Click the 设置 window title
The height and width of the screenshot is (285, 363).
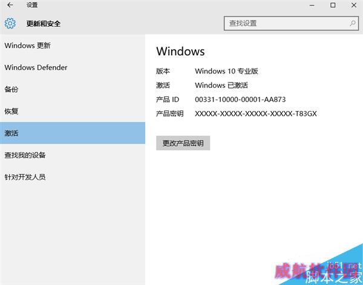[x=32, y=5]
